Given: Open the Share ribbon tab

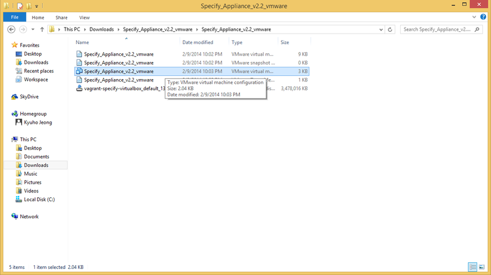Looking at the screenshot, I should [61, 18].
